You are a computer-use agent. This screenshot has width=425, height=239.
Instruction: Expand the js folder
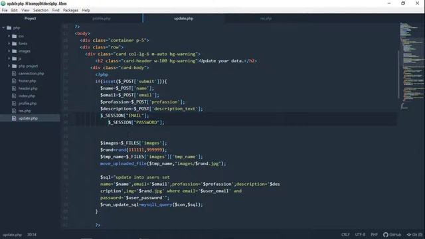tap(9, 58)
